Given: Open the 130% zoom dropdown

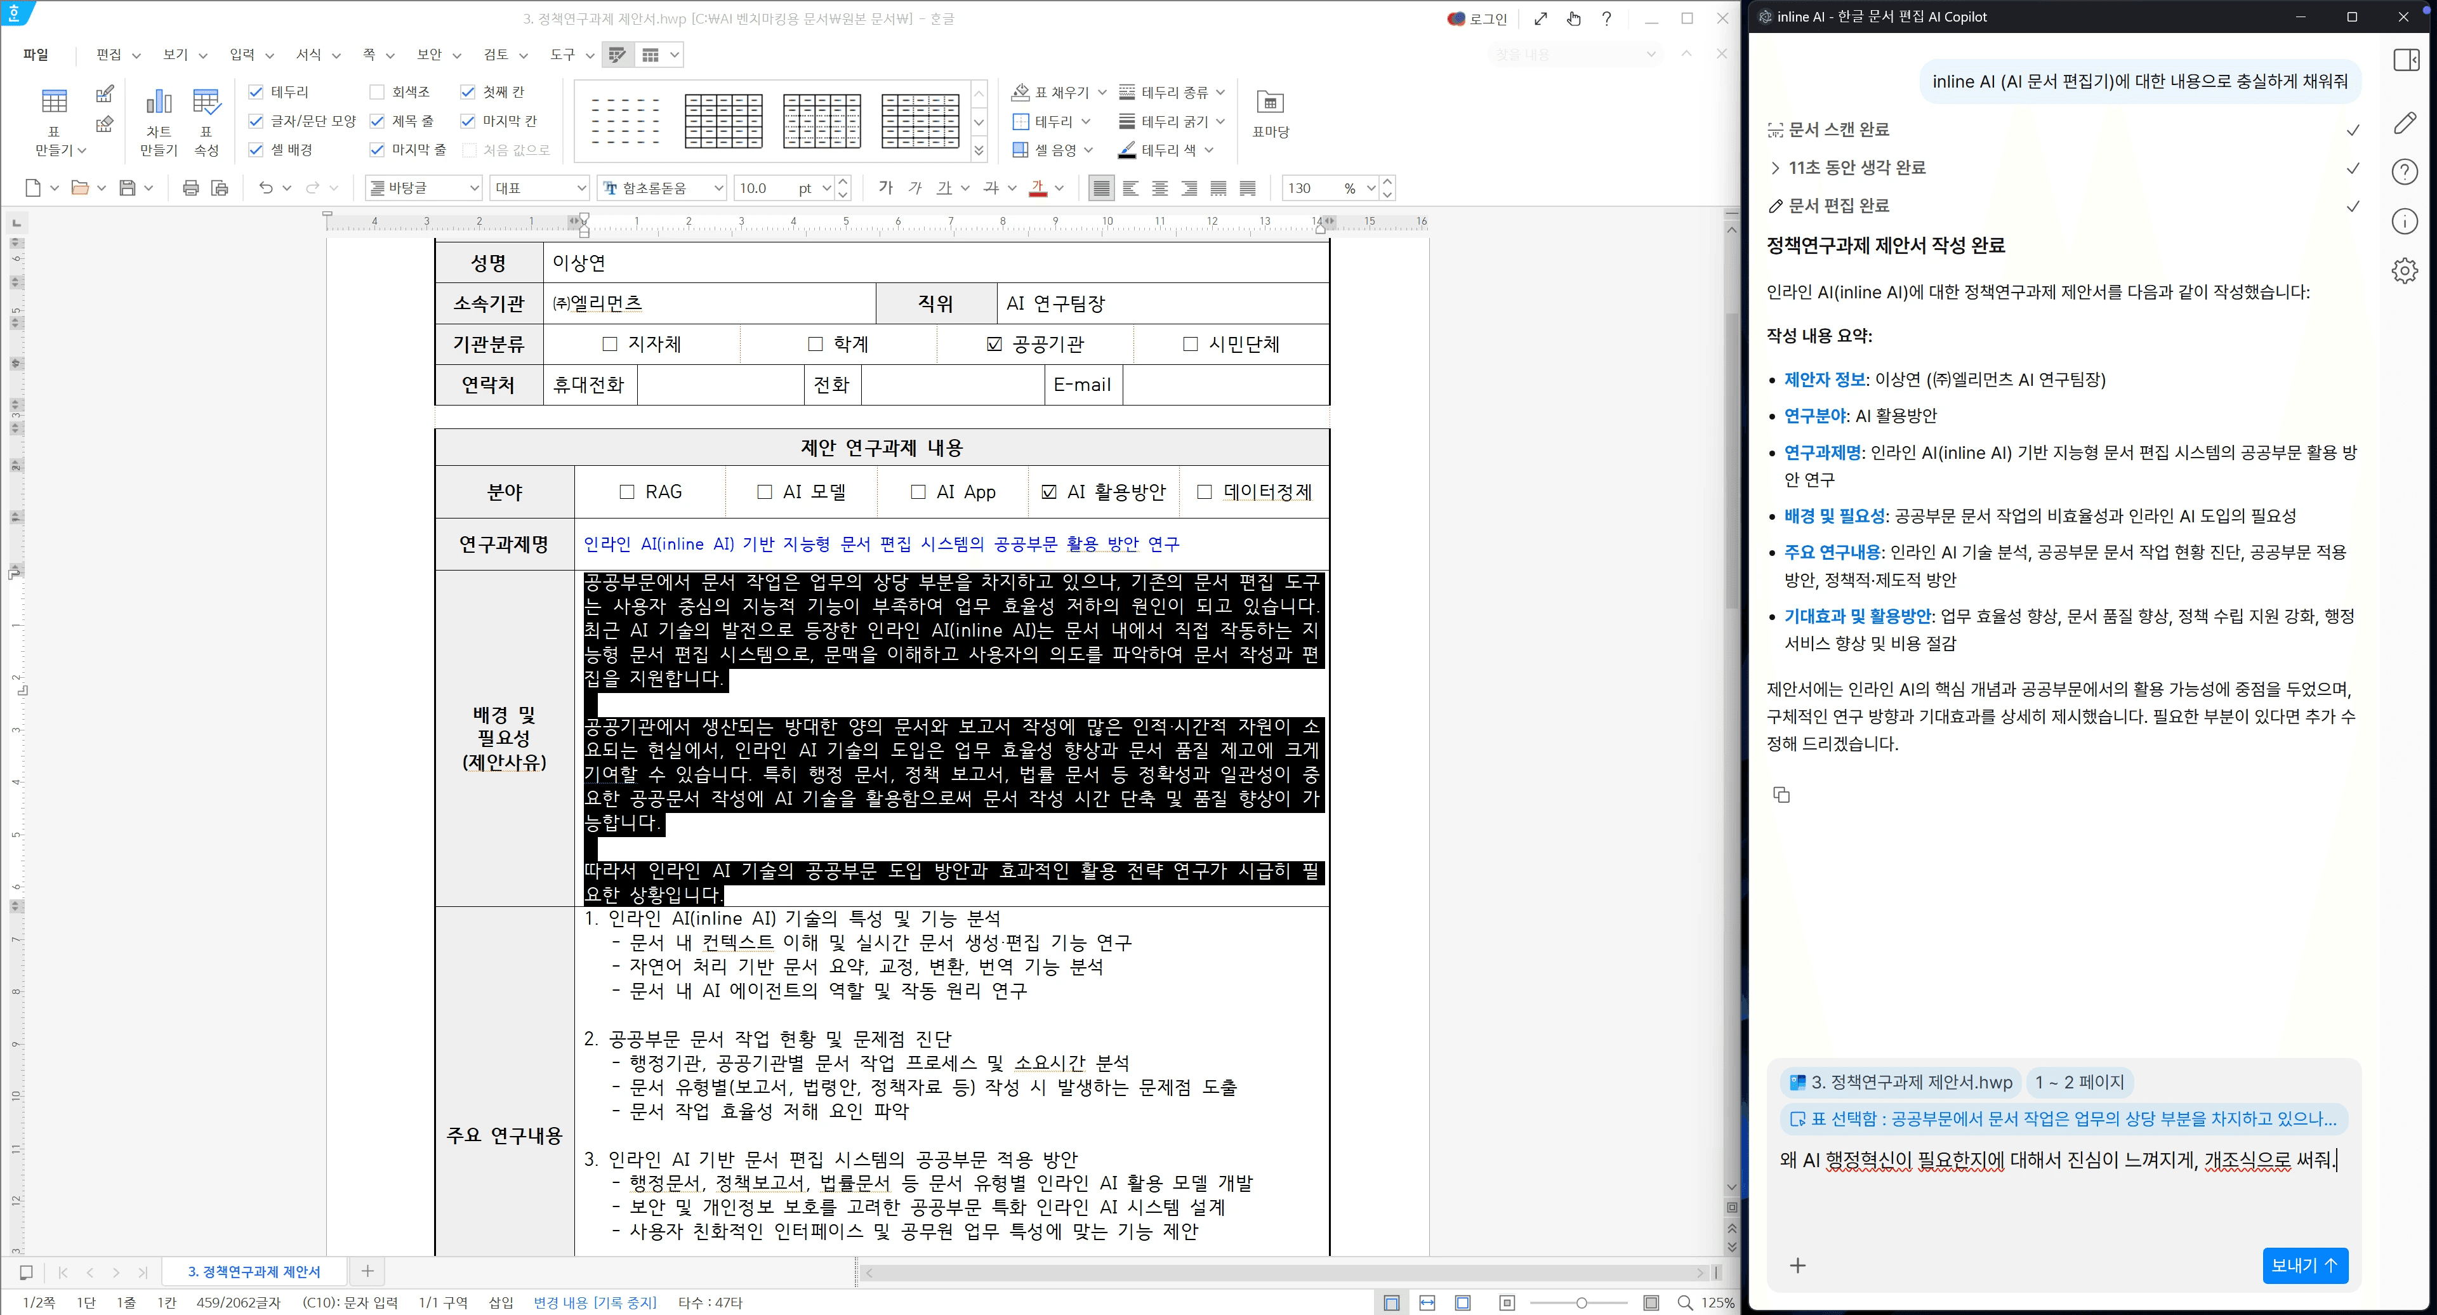Looking at the screenshot, I should [1370, 187].
